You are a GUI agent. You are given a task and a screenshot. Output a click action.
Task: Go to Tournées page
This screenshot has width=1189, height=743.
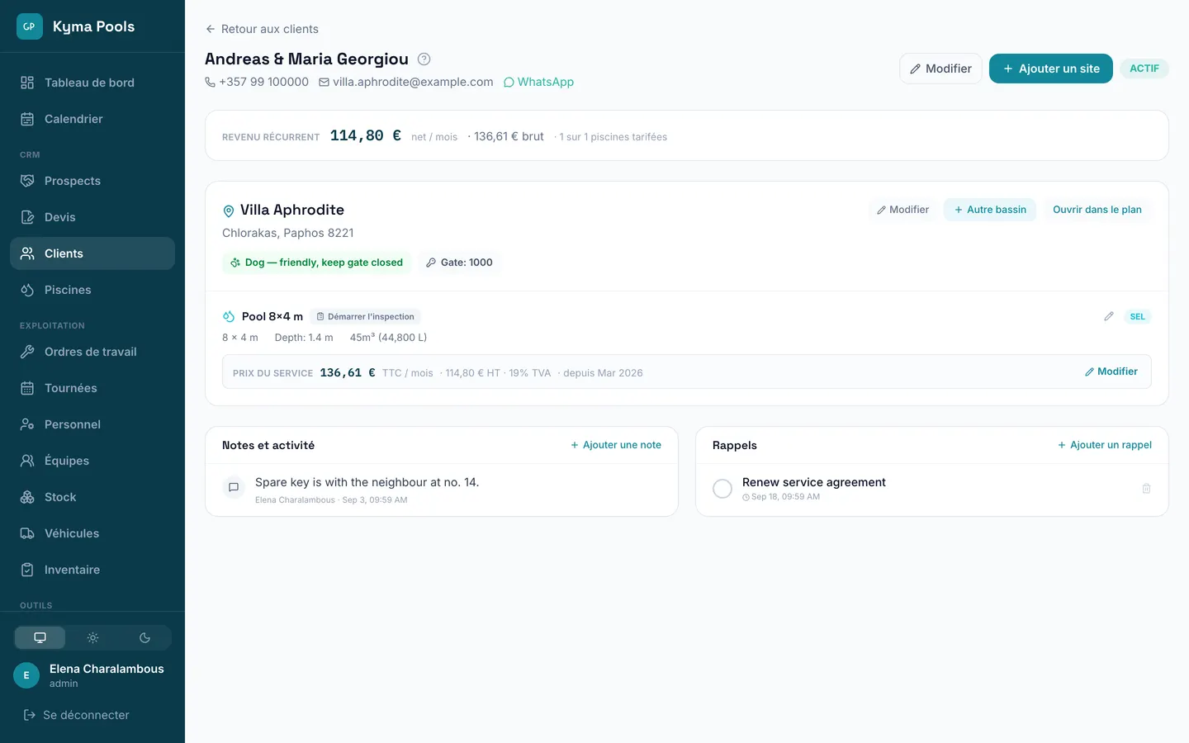click(x=92, y=388)
